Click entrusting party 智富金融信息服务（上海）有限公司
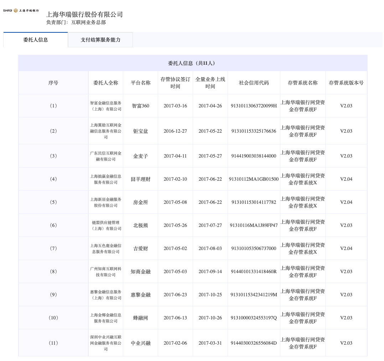This screenshot has width=384, height=361. [x=105, y=106]
